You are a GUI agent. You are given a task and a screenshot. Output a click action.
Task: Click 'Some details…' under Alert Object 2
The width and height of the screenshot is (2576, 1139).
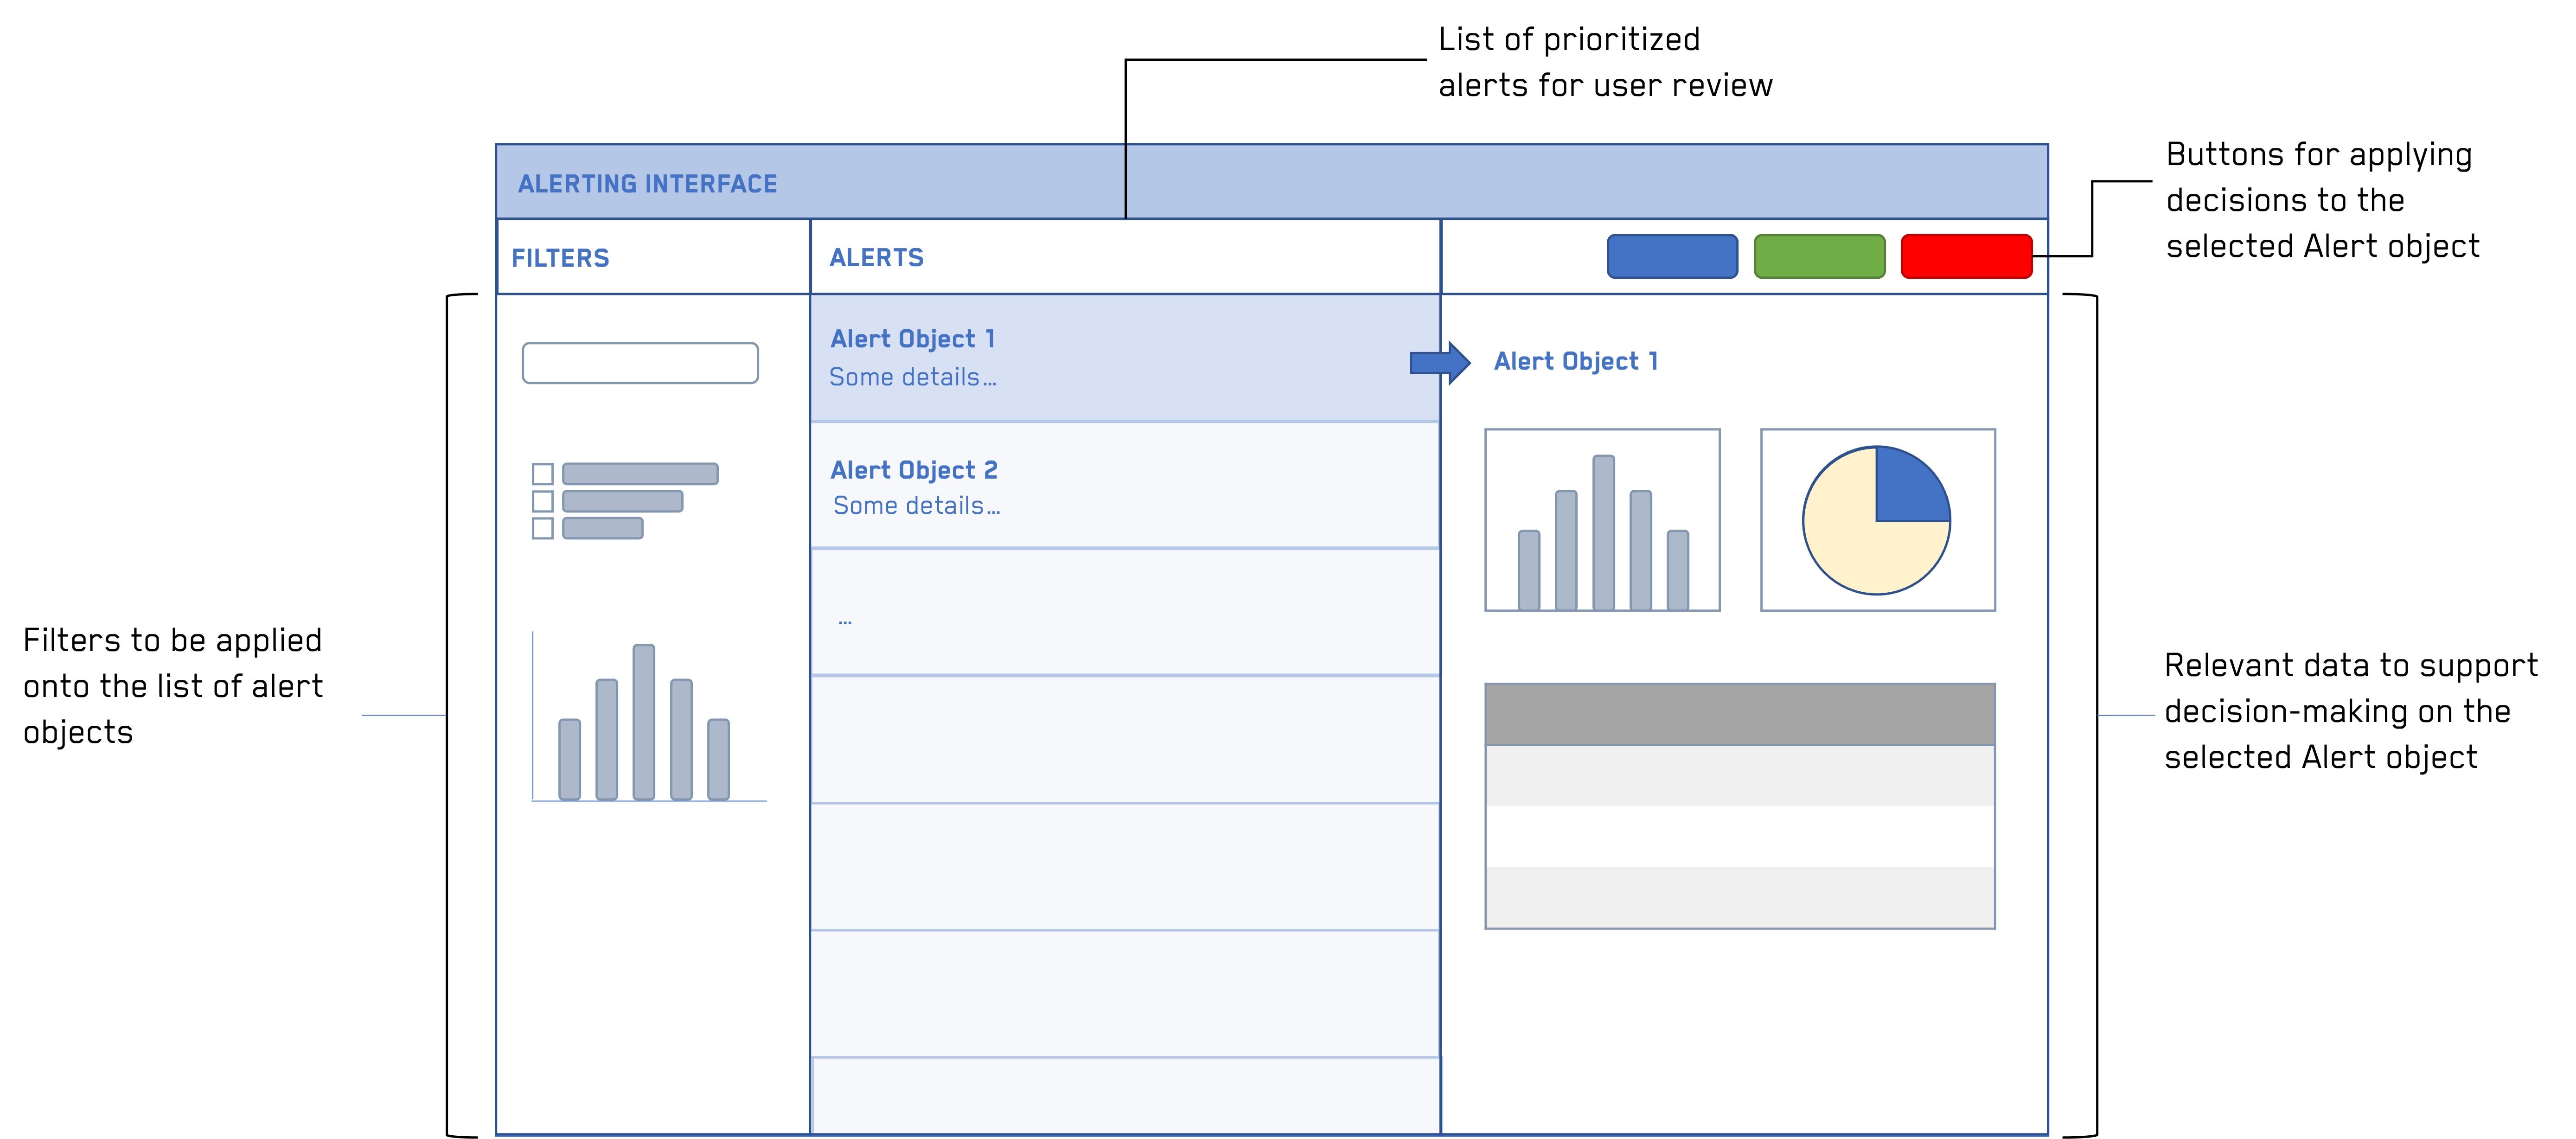pos(916,506)
